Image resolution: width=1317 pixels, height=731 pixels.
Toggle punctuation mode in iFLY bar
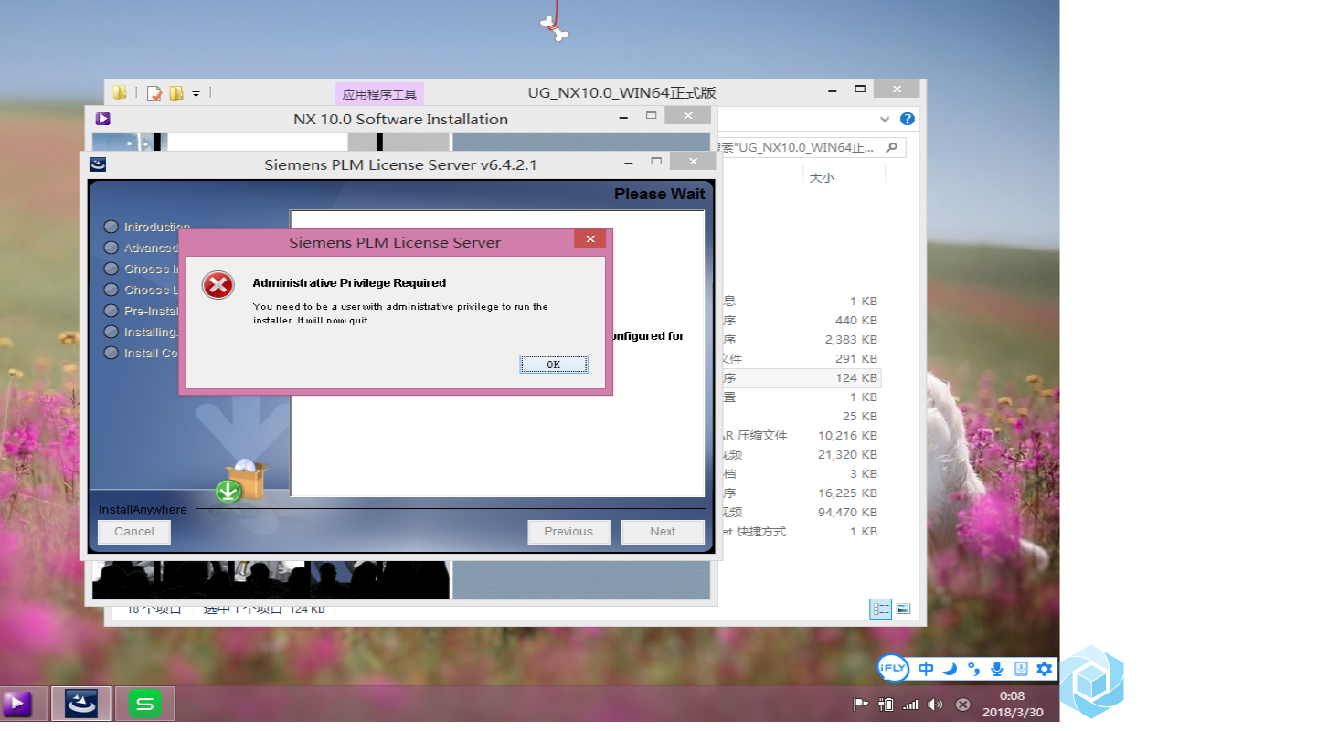point(973,669)
